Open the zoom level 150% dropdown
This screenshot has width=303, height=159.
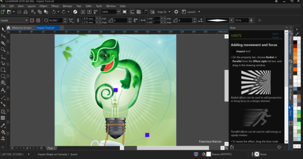(x=119, y=12)
